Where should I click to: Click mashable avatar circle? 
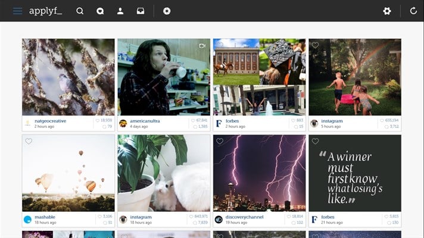click(27, 220)
